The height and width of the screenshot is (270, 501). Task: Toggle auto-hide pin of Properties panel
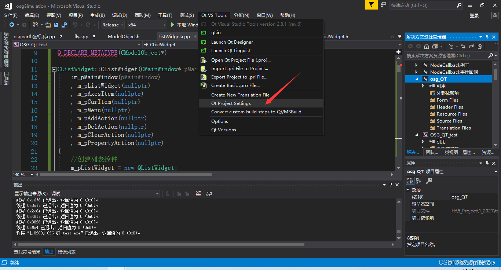click(487, 163)
